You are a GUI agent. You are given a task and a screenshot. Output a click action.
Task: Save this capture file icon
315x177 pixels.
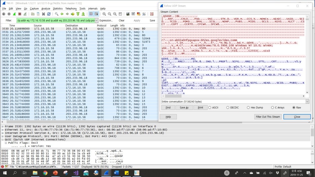(38, 14)
